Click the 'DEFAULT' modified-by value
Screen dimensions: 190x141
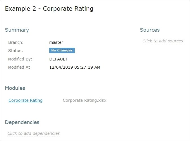point(58,59)
